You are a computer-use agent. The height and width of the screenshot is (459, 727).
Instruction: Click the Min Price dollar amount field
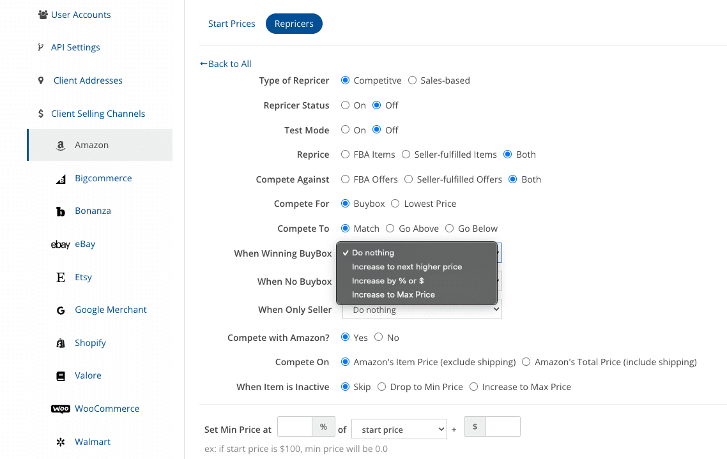503,426
